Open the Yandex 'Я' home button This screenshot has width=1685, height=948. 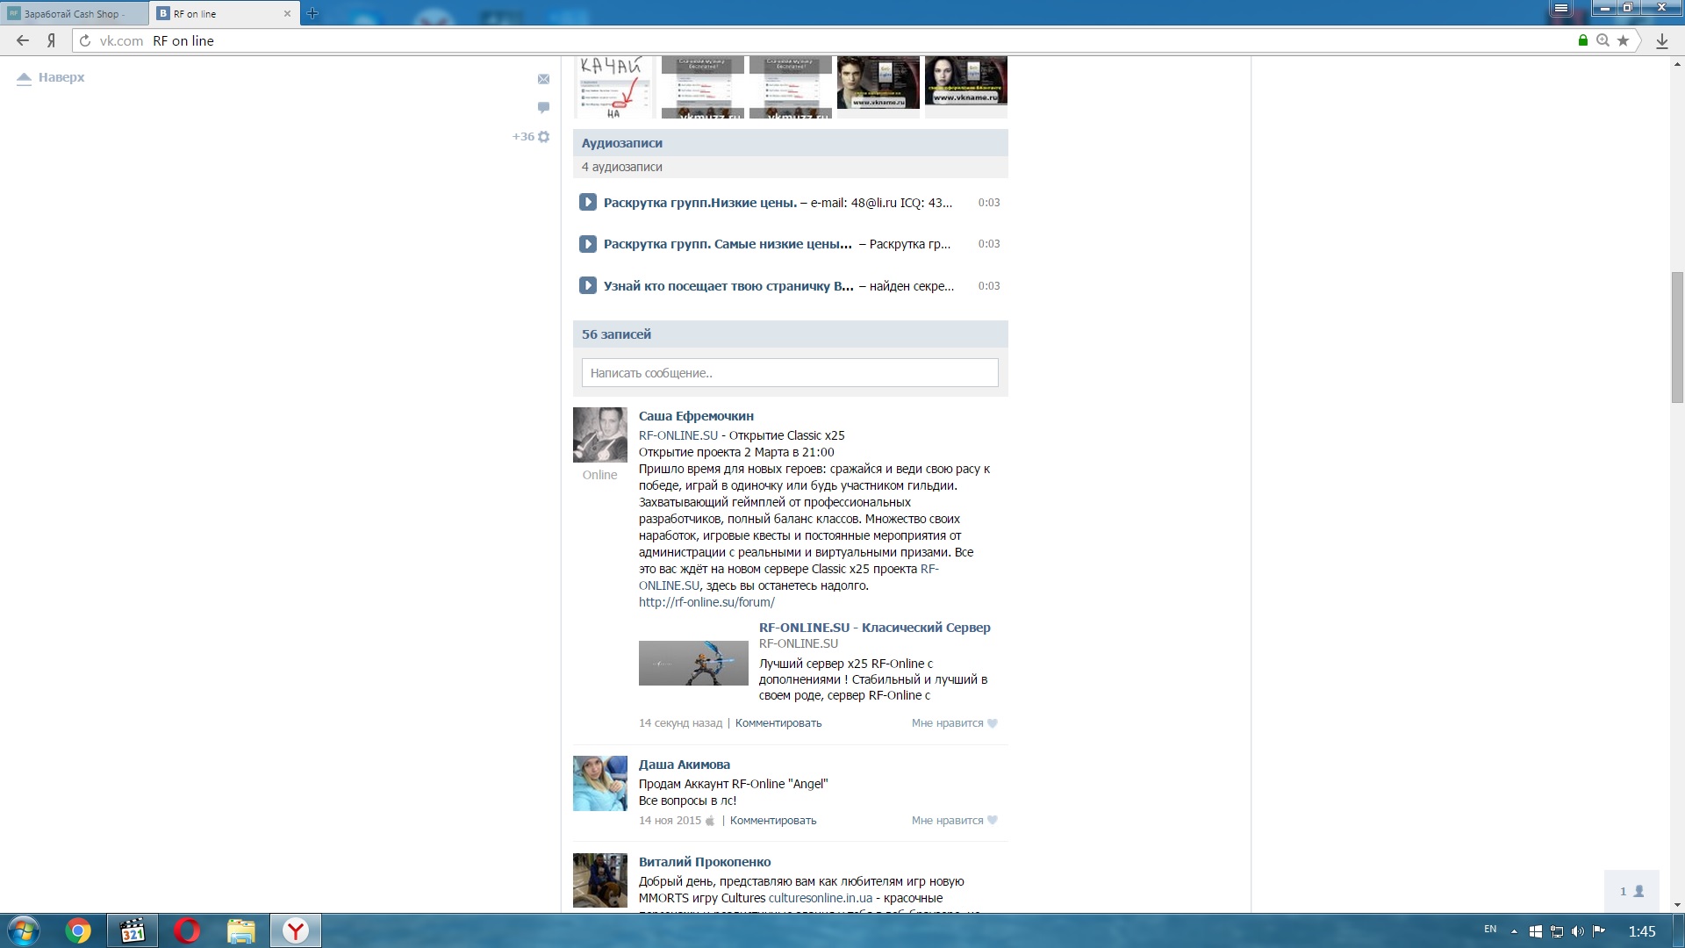point(52,40)
